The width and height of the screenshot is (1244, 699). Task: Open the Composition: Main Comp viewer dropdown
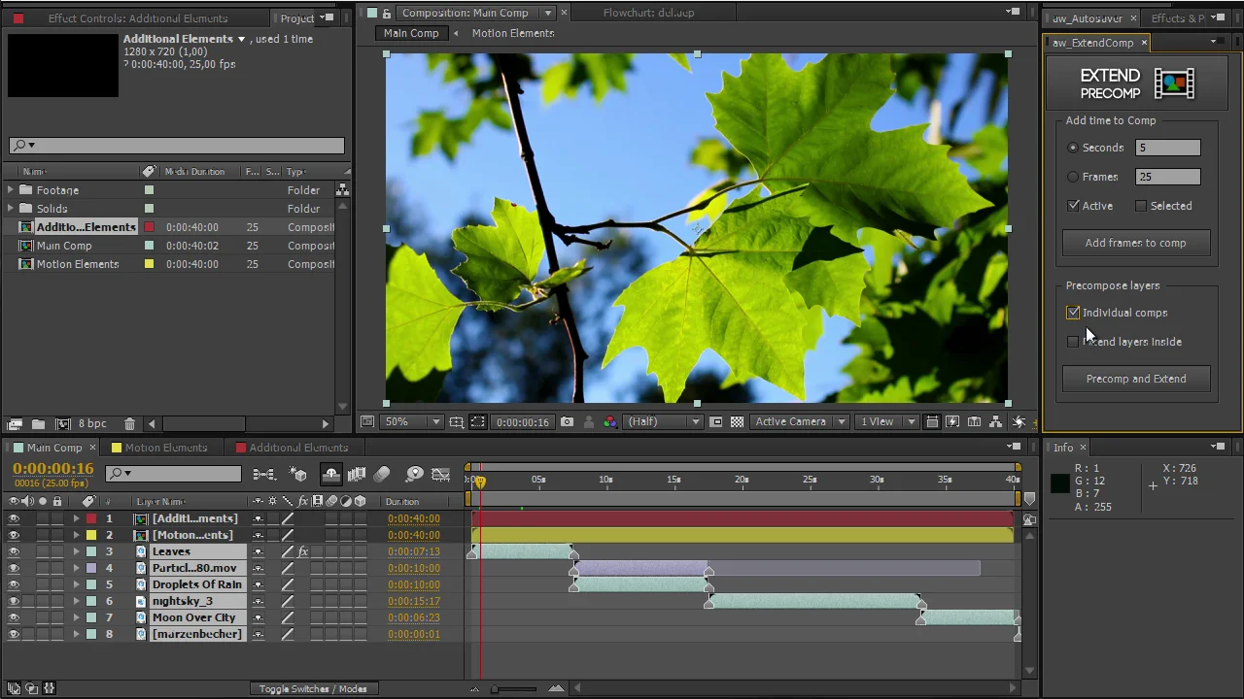click(x=548, y=13)
